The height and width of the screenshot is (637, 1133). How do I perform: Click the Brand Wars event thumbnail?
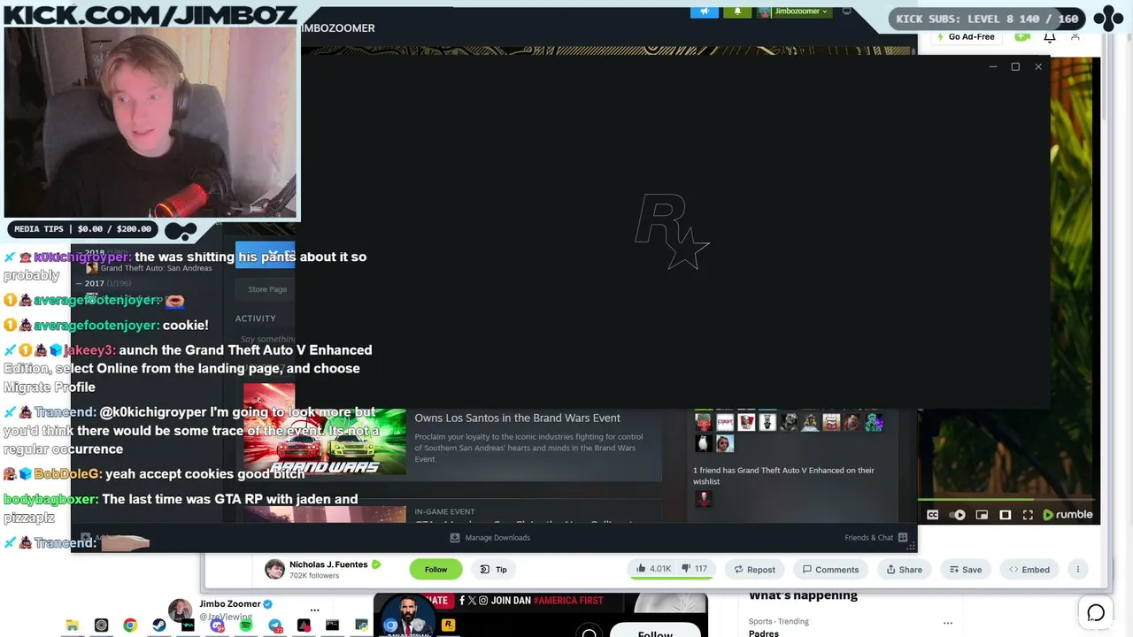click(x=325, y=428)
